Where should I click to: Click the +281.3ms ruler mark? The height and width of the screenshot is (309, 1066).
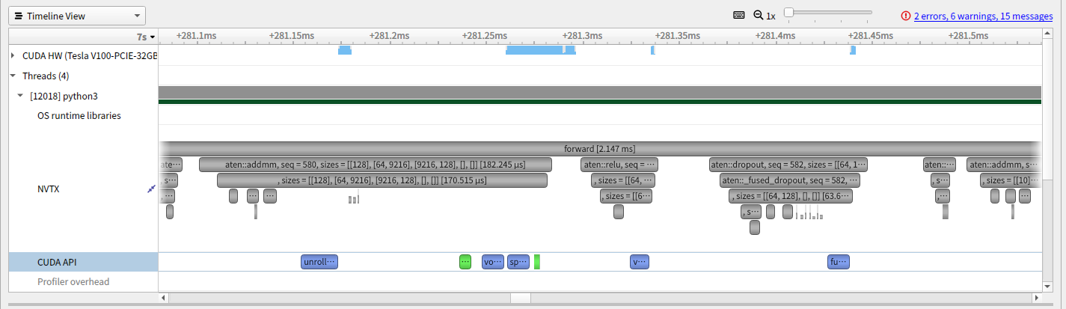click(583, 35)
